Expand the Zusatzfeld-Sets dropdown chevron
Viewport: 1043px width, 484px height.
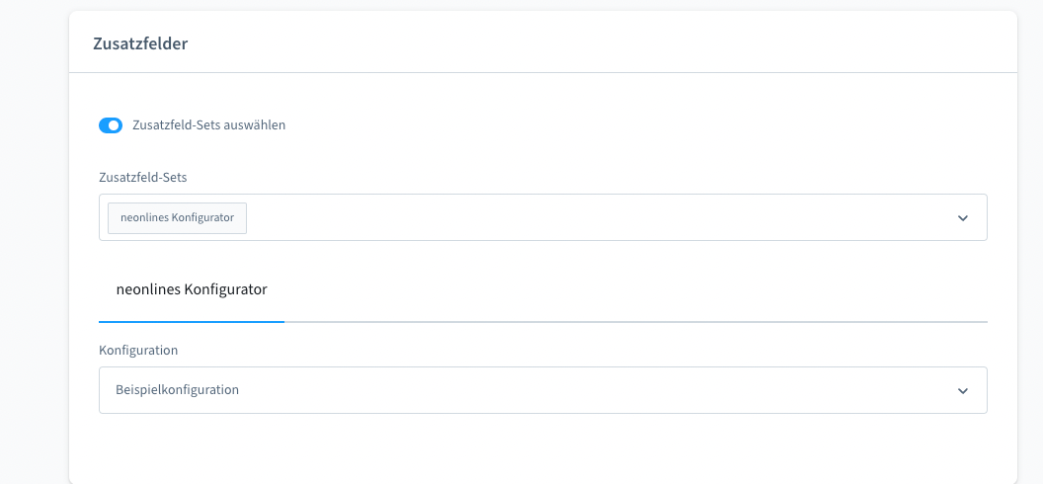coord(963,218)
